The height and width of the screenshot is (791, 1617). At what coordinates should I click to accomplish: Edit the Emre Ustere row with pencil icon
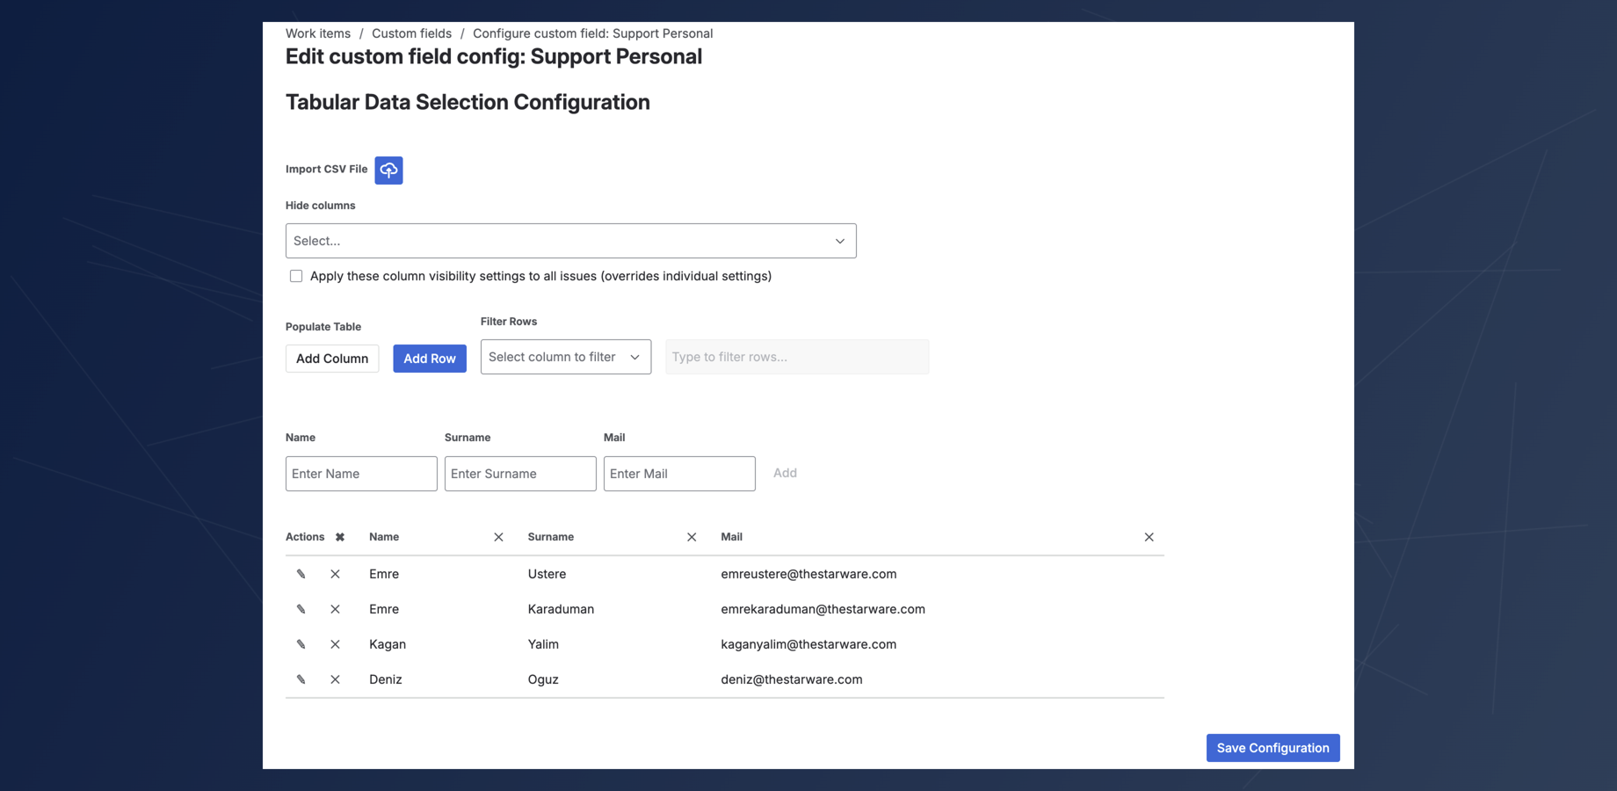301,573
